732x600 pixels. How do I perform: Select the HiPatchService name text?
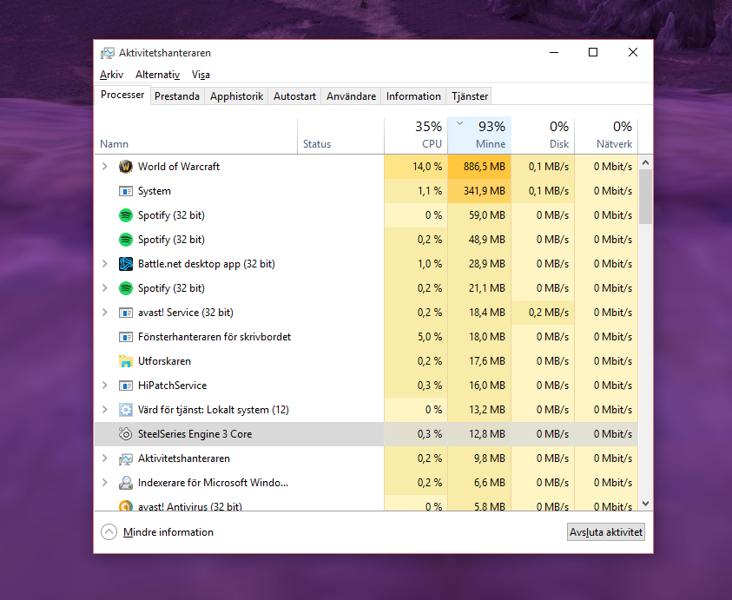172,386
